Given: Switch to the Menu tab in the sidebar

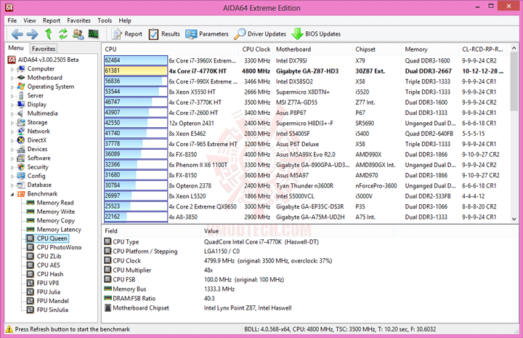Looking at the screenshot, I should (16, 48).
